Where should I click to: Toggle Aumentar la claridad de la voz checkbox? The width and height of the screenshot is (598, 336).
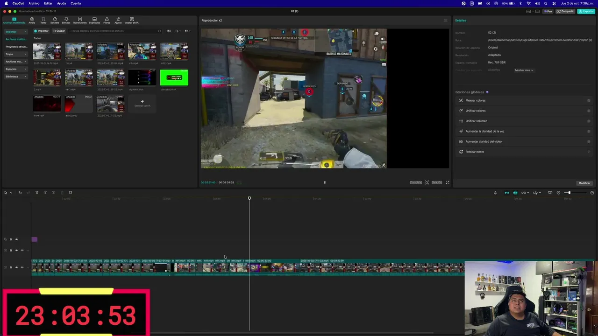coord(589,131)
